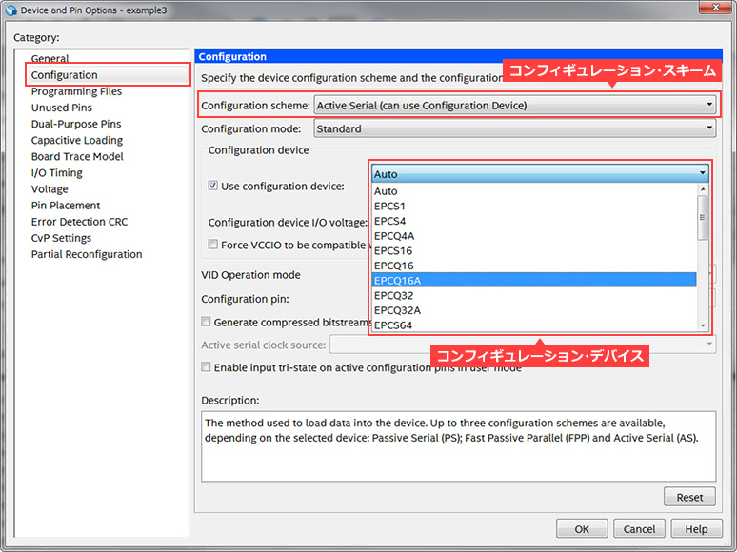The height and width of the screenshot is (552, 737).
Task: Click the device list scrollbar thumb
Action: (x=703, y=218)
